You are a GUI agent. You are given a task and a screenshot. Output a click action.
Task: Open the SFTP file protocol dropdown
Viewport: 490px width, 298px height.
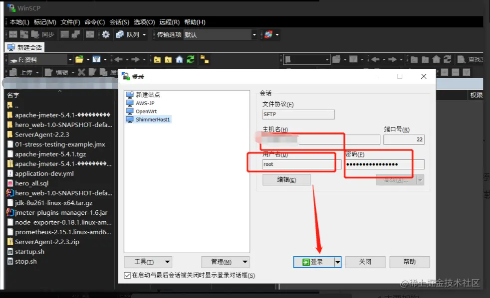click(x=298, y=114)
